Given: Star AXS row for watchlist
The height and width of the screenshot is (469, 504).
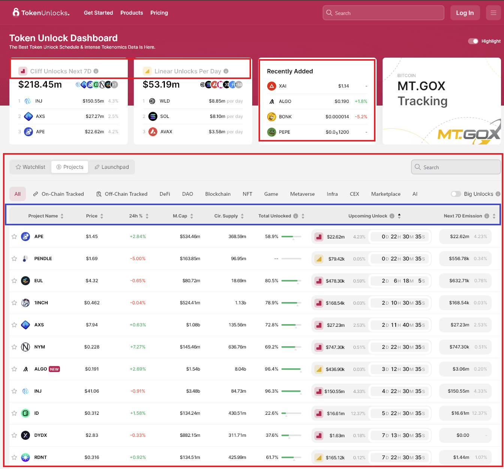Looking at the screenshot, I should coord(14,325).
